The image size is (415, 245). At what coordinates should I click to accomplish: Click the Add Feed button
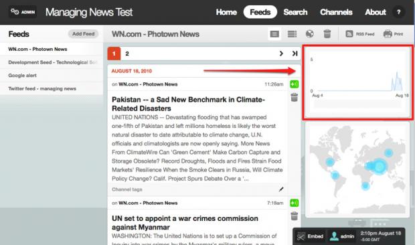(x=83, y=34)
